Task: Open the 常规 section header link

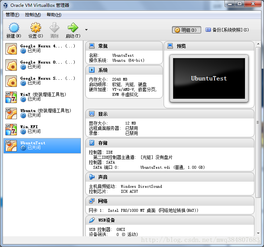Action: point(103,46)
